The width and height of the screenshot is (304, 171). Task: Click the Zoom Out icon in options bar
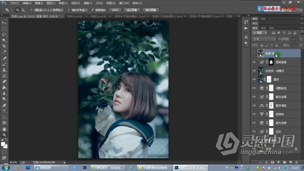tap(23, 10)
